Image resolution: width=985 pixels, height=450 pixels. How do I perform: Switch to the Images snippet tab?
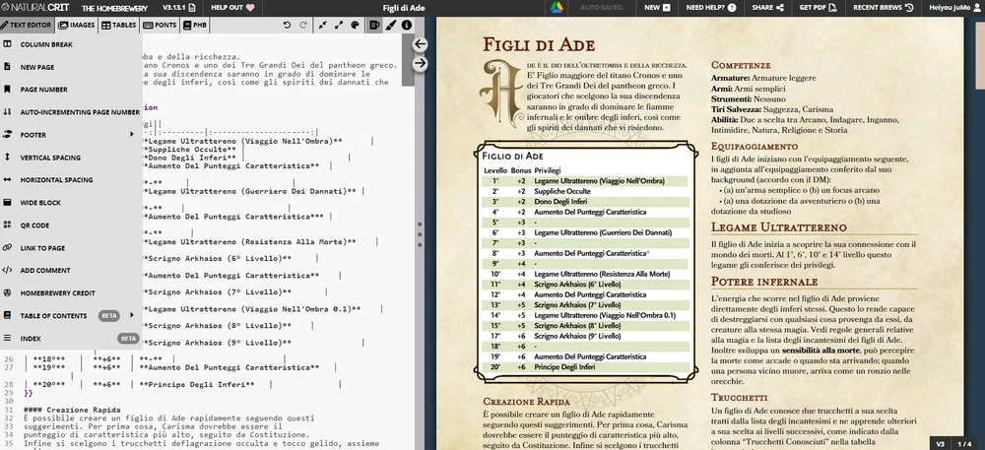(77, 25)
